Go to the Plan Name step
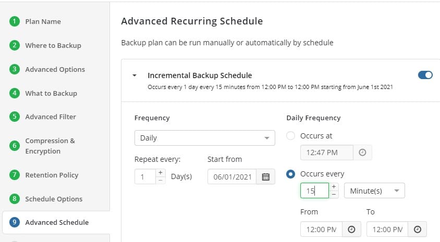 point(43,21)
